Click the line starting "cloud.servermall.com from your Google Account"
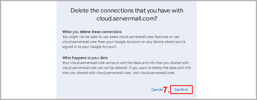The image size is (257, 100). [124, 41]
